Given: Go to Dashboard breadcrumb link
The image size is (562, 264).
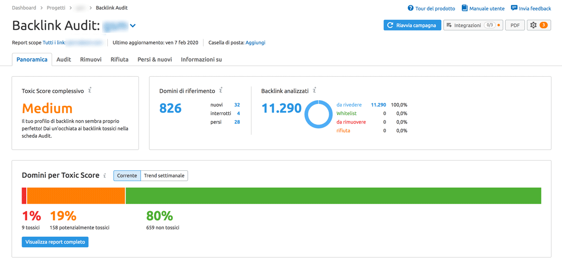Looking at the screenshot, I should click(x=24, y=8).
